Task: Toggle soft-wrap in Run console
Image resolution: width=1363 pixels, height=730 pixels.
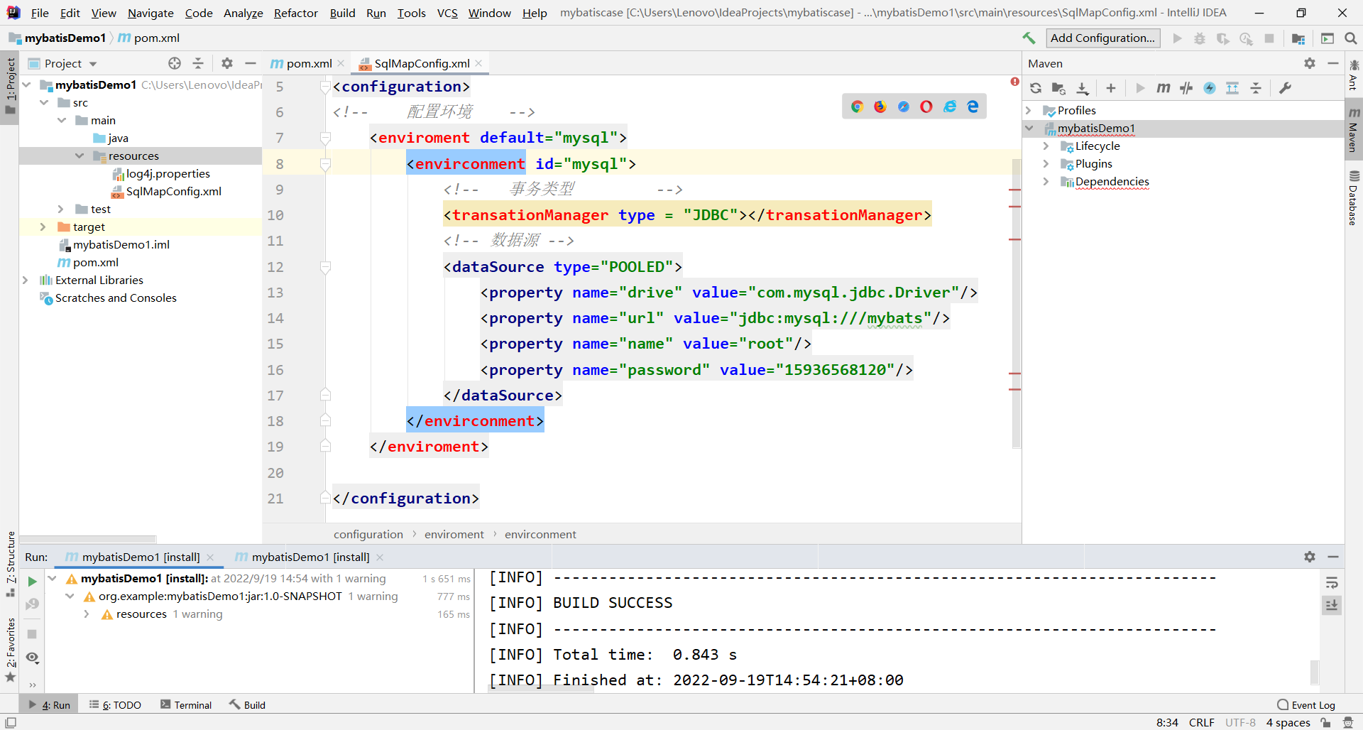Action: click(1332, 583)
